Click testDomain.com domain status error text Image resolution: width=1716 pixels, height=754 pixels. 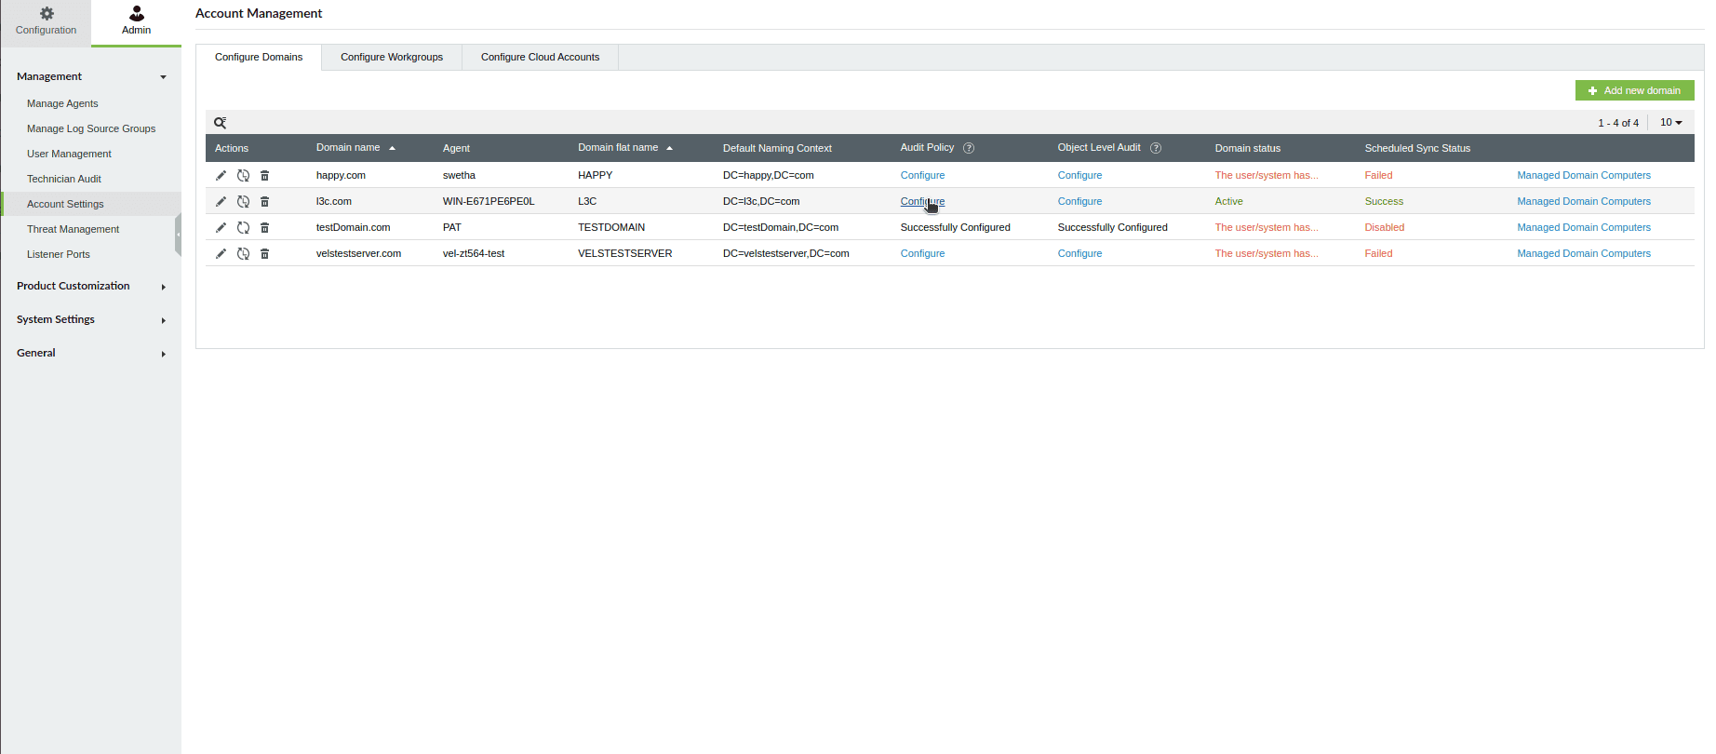pyautogui.click(x=1267, y=227)
